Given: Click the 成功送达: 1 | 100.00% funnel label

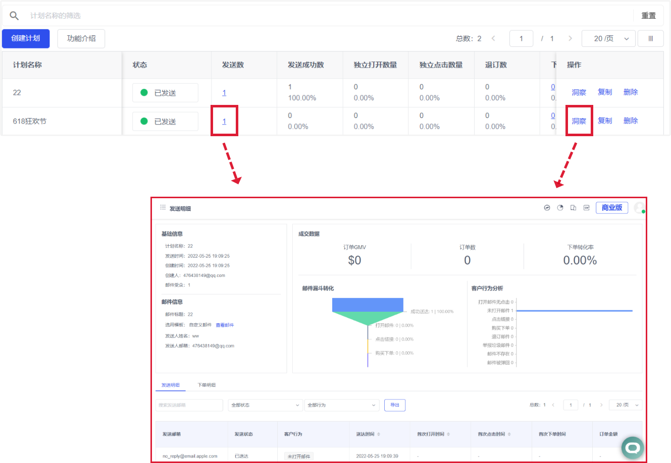Looking at the screenshot, I should (432, 312).
